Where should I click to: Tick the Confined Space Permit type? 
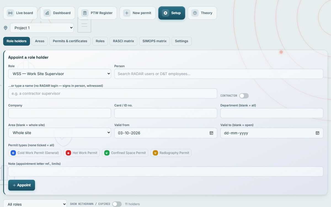click(125, 153)
